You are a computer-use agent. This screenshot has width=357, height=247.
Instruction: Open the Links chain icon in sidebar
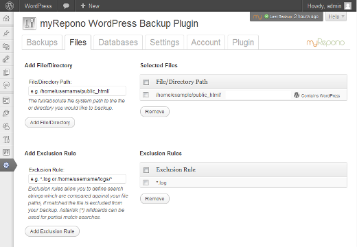click(6, 59)
